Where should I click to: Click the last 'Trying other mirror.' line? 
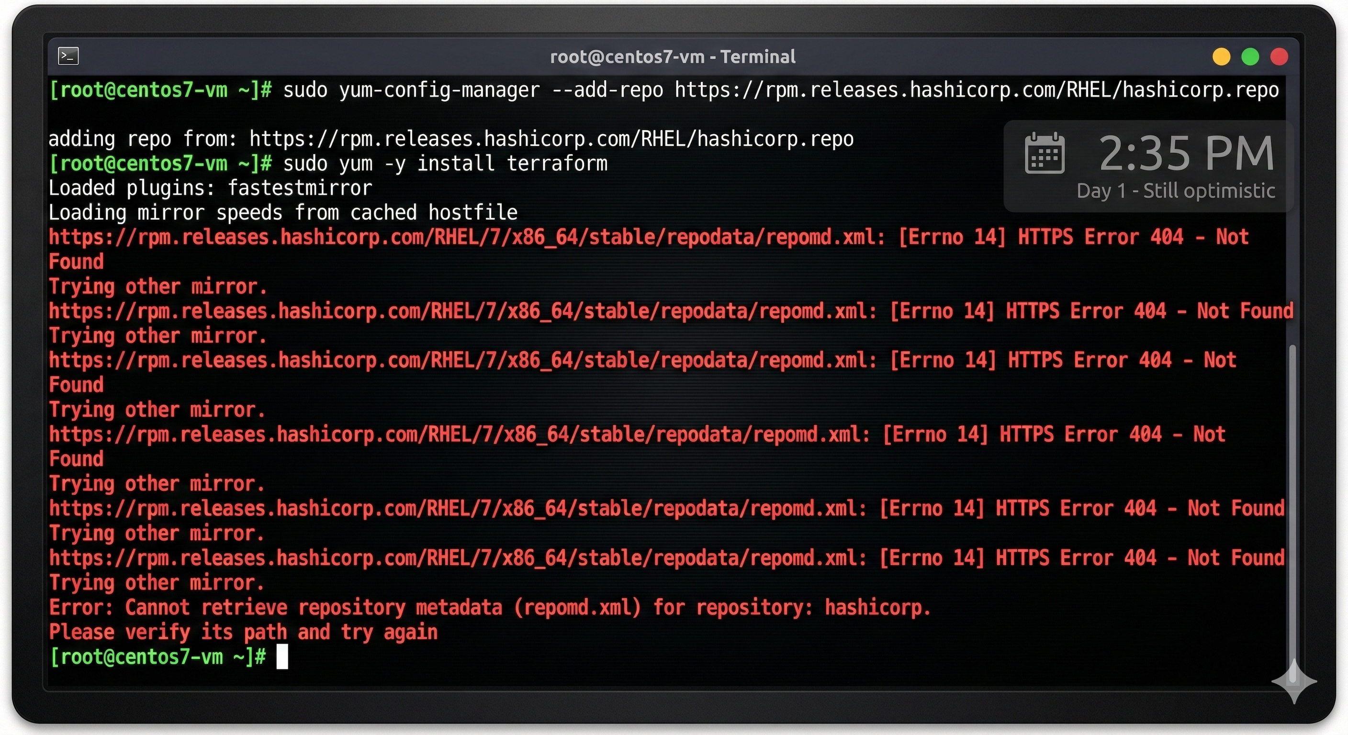tap(157, 583)
